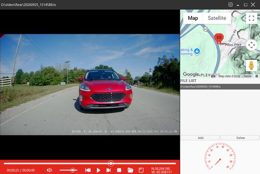Click the keyboard shortcuts icon on map
260x174 pixels.
pyautogui.click(x=213, y=76)
